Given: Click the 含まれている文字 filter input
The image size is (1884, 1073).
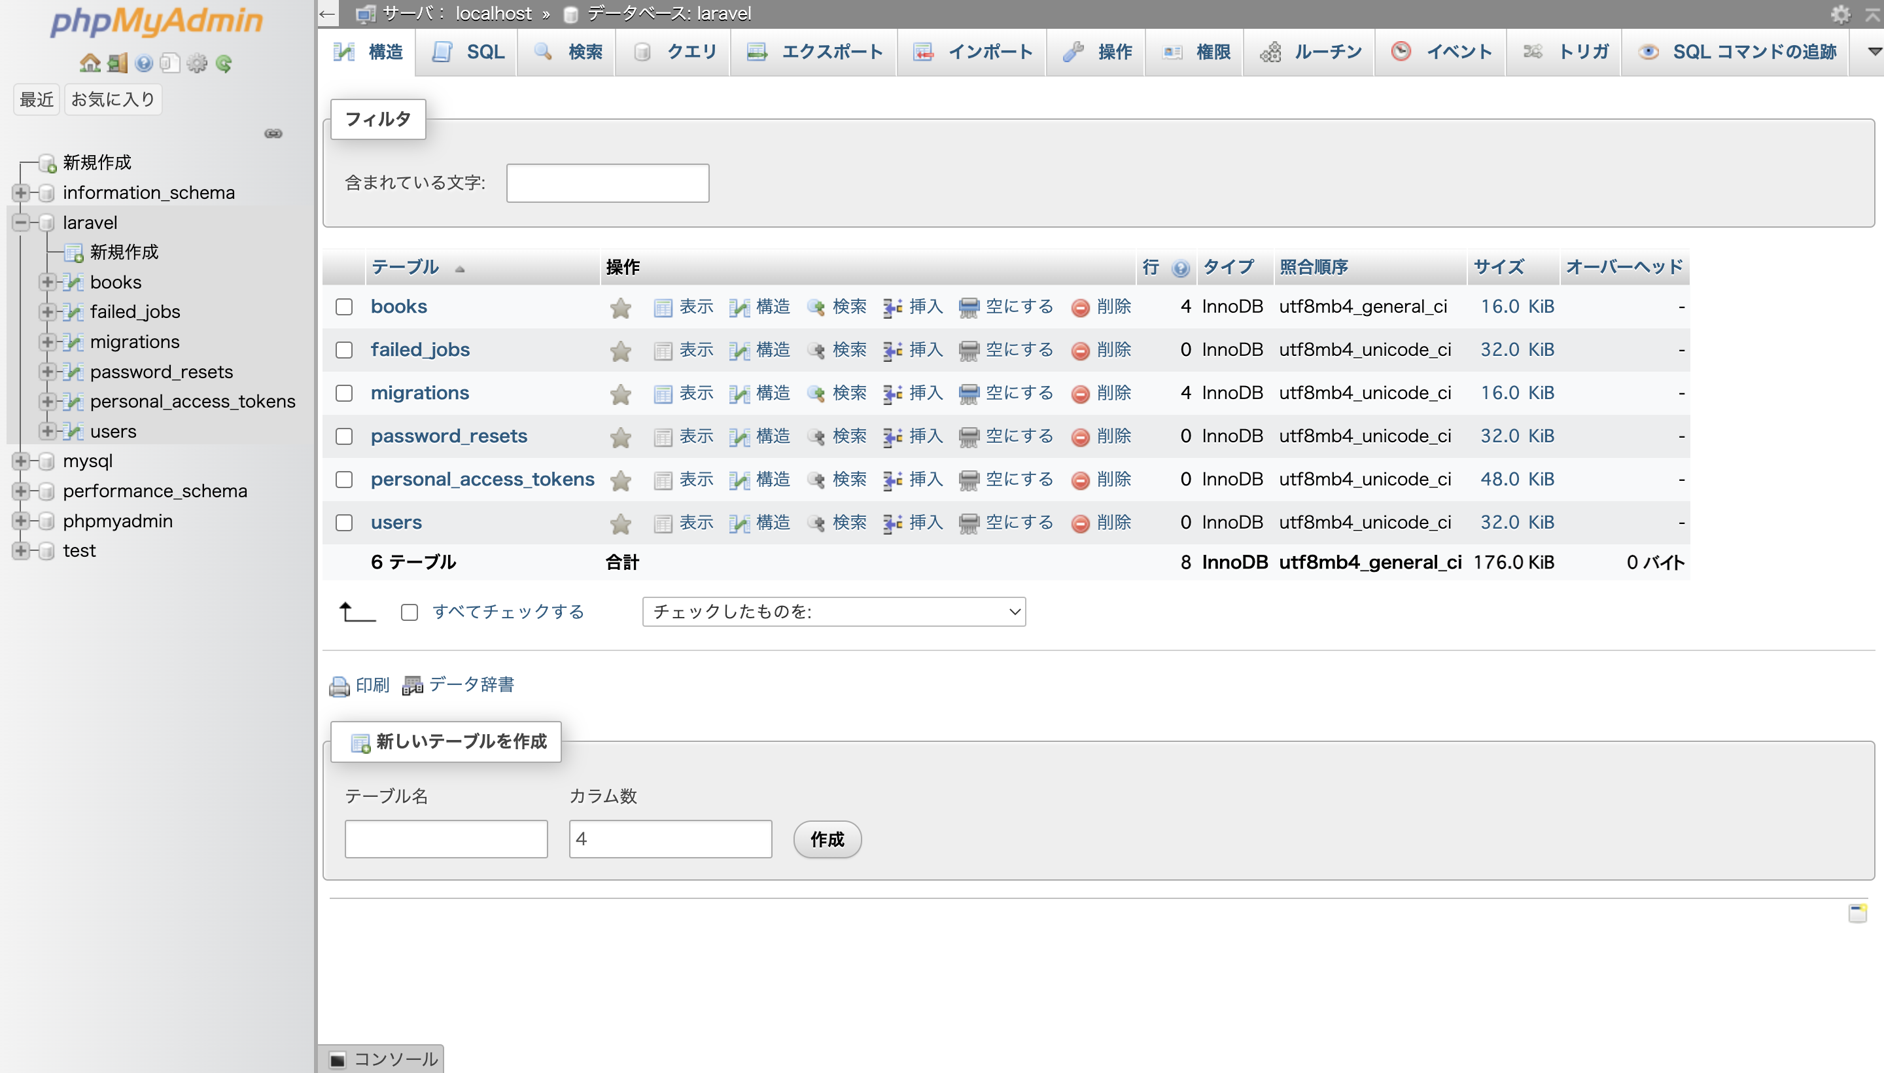Looking at the screenshot, I should [608, 183].
